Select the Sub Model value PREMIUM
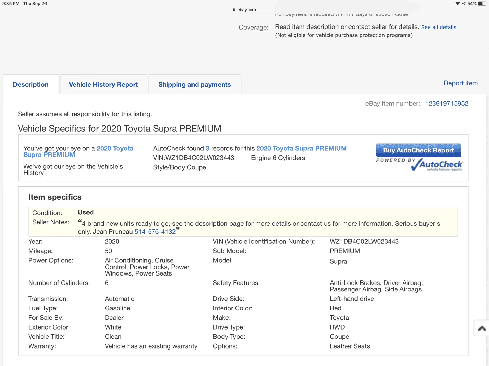 345,251
